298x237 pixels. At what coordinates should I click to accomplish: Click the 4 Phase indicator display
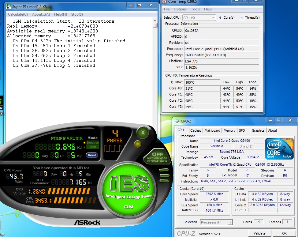click(115, 141)
